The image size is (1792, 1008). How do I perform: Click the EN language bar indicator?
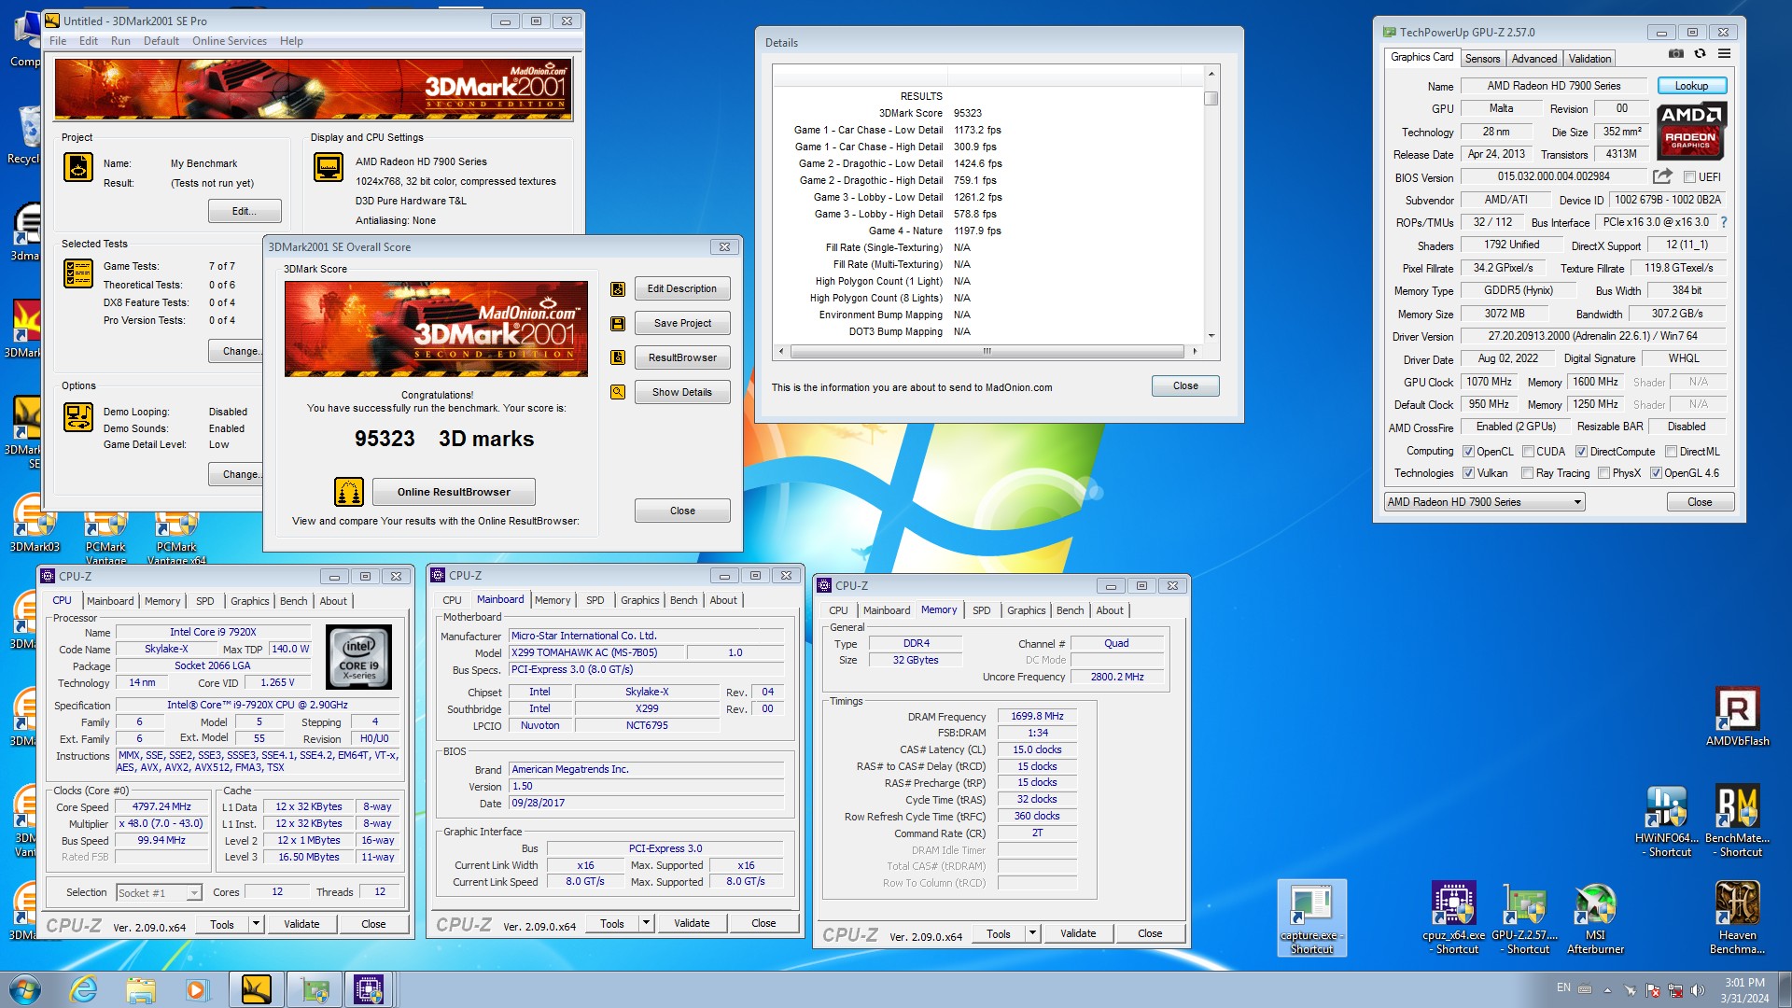click(1563, 987)
